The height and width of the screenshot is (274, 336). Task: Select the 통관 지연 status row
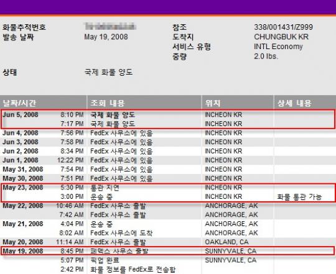[168, 188]
